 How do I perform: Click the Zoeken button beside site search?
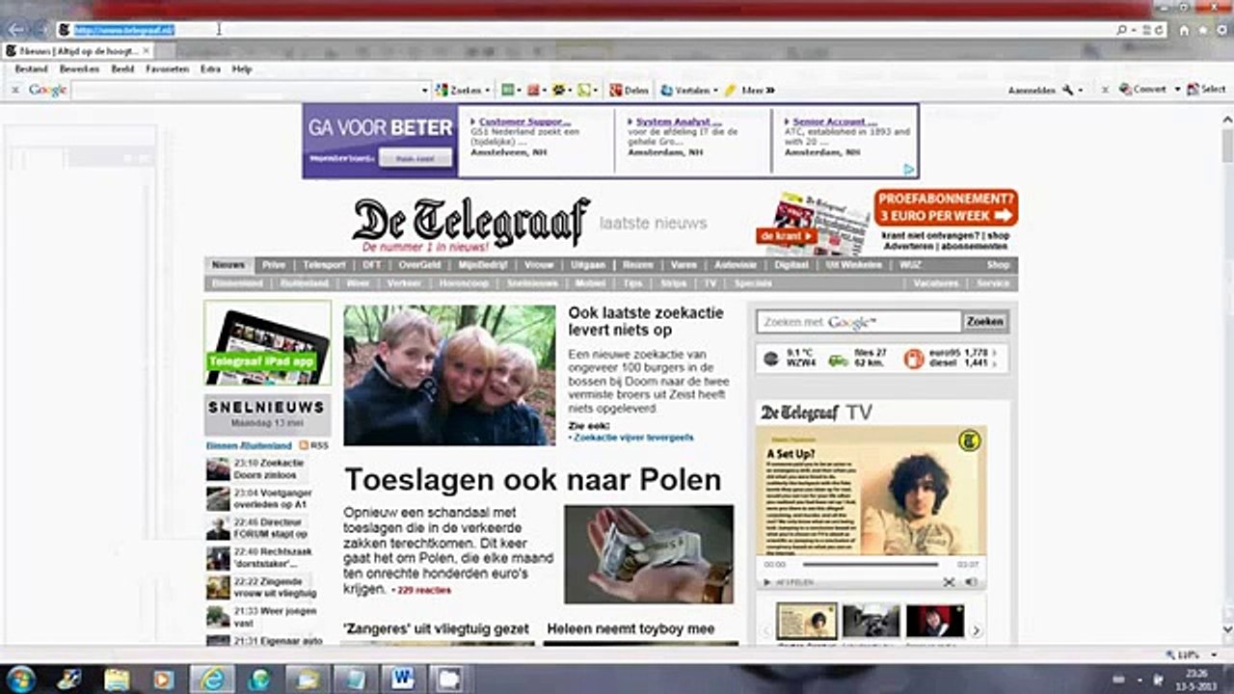point(985,322)
